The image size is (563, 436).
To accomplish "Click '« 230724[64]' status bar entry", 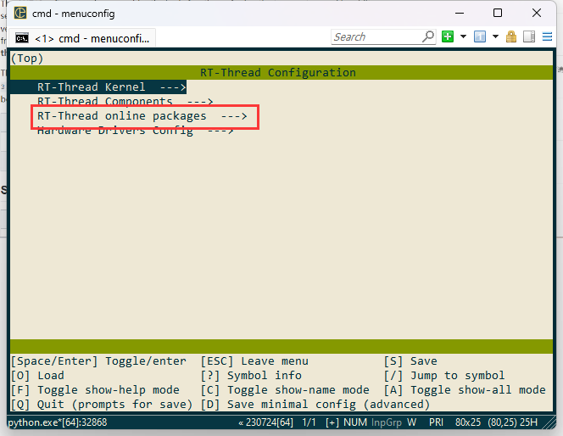I will (x=266, y=422).
